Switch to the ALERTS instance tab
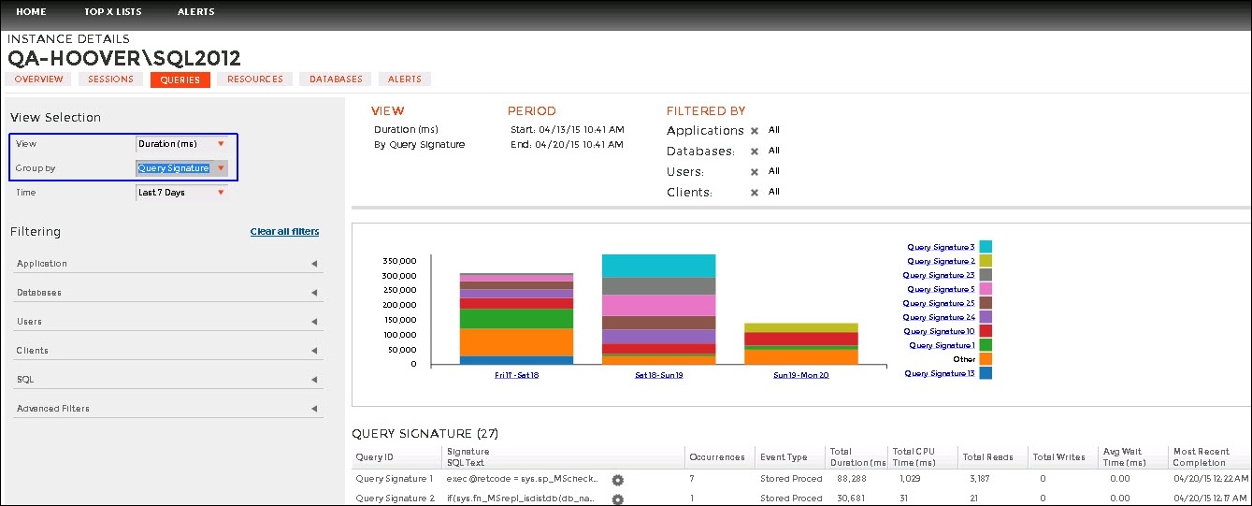 pos(405,80)
